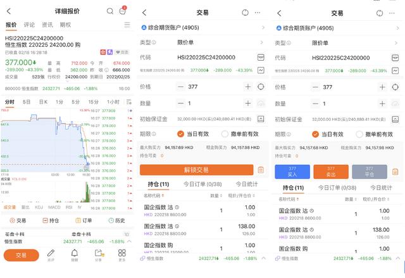The image size is (405, 278).
Task: Decrease price with minus on right screen
Action: (315, 87)
